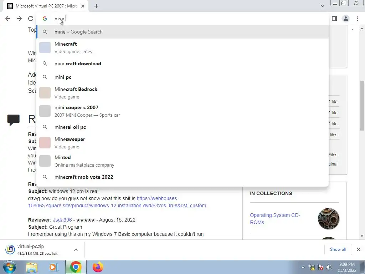Click the page scrollbar up arrow
Screen dimensions: 365x274
pos(362,29)
